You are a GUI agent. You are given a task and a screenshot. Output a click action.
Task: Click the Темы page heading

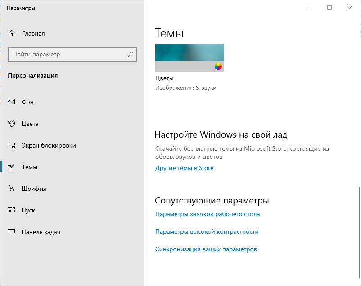tap(169, 33)
